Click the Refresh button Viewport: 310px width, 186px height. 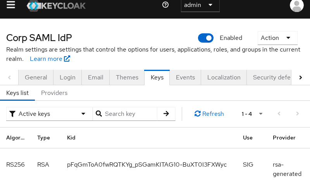[x=209, y=114]
